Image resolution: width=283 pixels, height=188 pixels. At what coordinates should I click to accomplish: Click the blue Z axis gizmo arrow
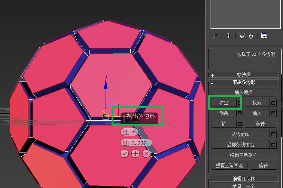[x=106, y=84]
